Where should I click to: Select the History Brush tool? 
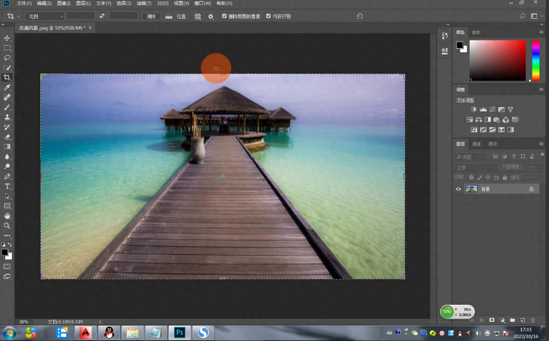click(7, 127)
